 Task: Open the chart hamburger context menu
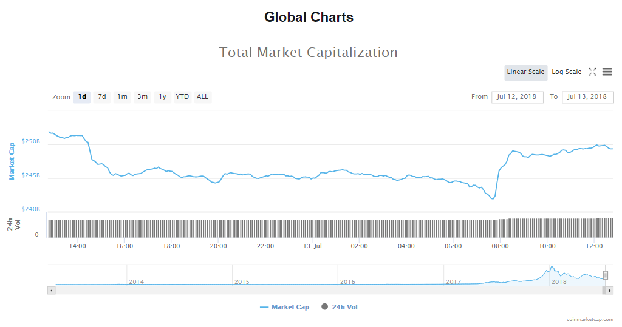pos(607,72)
